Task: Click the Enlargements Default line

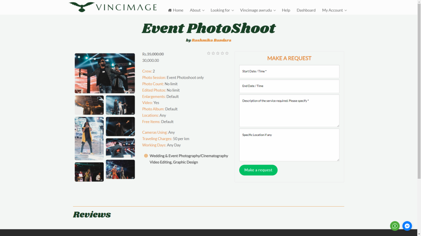Action: click(160, 97)
